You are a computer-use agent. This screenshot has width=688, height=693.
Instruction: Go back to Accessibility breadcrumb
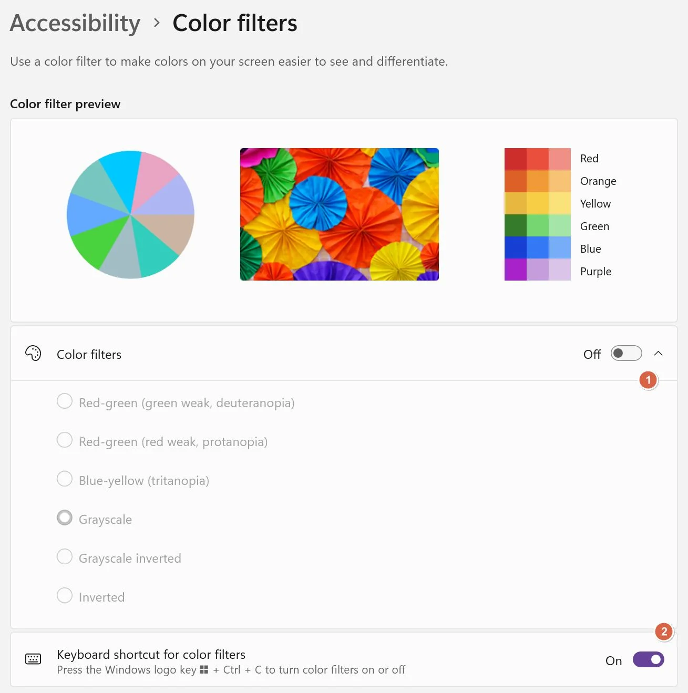(75, 23)
